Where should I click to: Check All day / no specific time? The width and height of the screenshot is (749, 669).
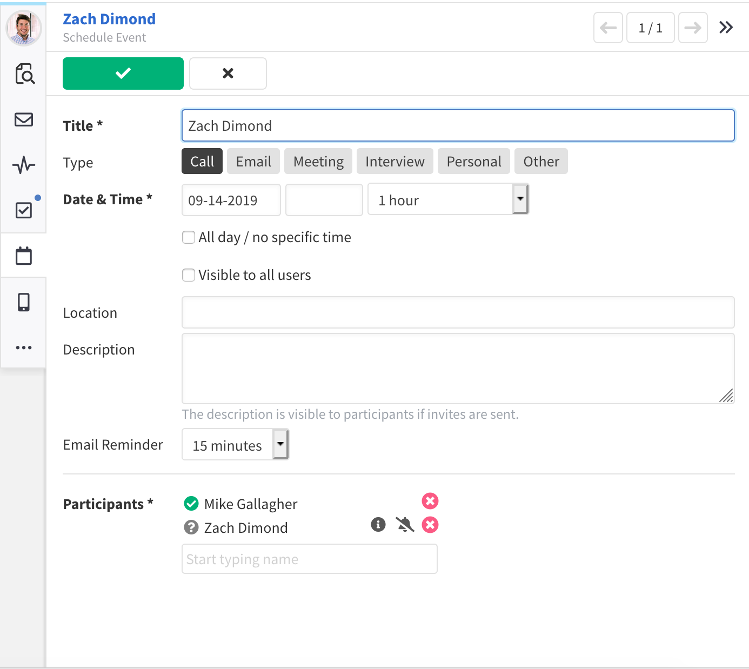[x=189, y=237]
